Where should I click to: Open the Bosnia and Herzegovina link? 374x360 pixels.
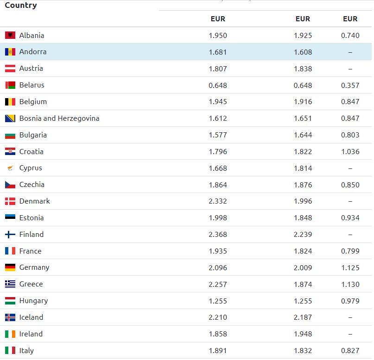(x=59, y=118)
